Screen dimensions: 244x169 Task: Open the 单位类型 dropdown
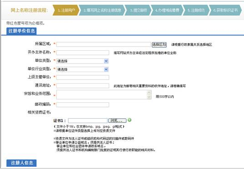pos(83,61)
